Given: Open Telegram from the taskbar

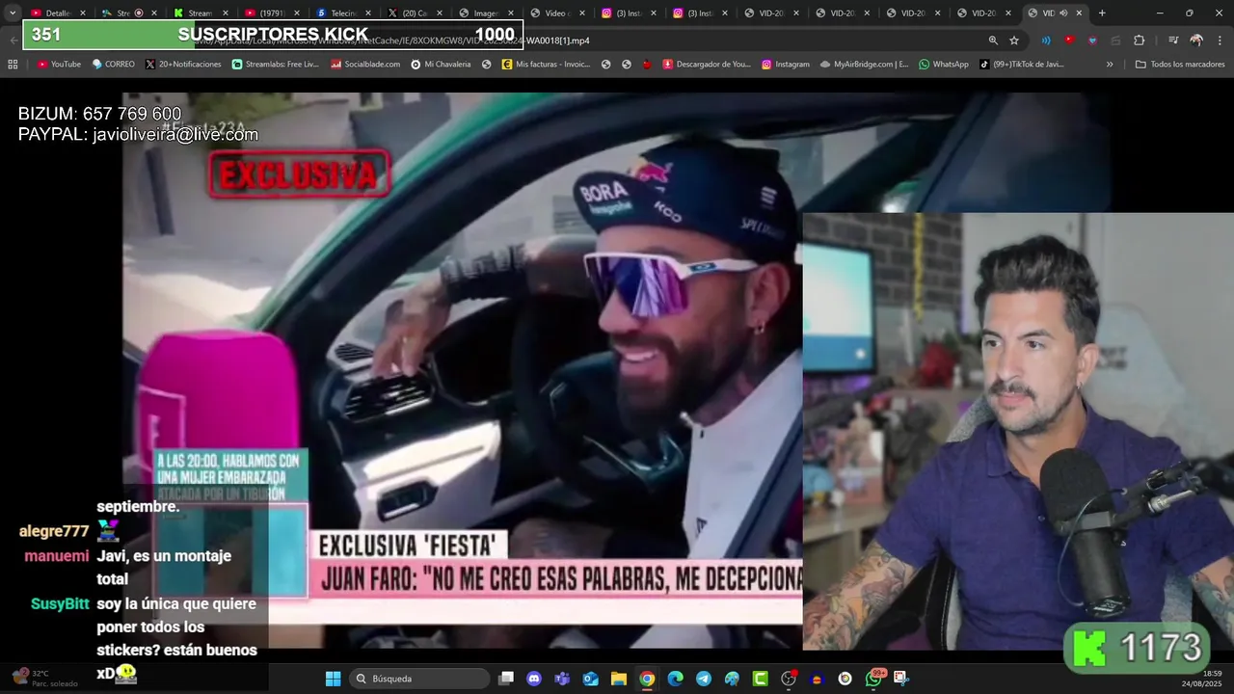Looking at the screenshot, I should [703, 679].
